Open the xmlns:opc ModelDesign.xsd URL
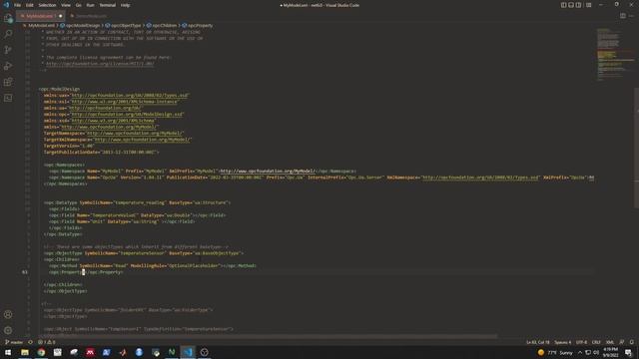639x359 pixels. (127, 114)
